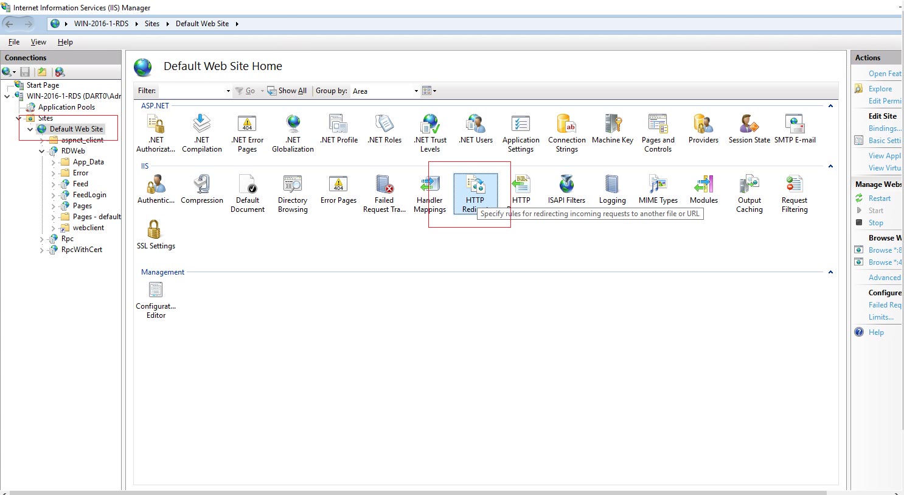Click Sites in the address breadcrumb
904x495 pixels.
pos(152,24)
